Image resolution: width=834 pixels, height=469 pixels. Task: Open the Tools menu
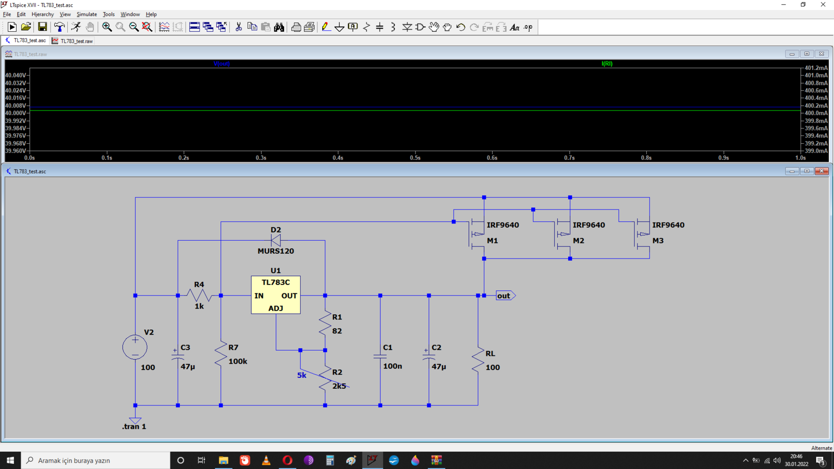point(108,14)
